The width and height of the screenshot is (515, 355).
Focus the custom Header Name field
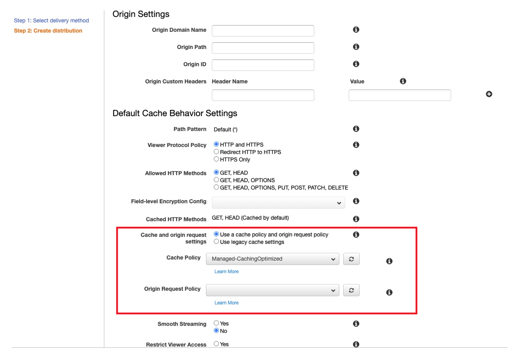[263, 95]
